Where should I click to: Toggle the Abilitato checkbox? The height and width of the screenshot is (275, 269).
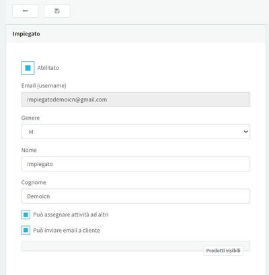click(x=28, y=68)
